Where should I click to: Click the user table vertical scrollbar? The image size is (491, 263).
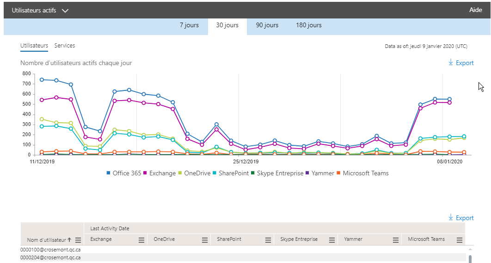[x=470, y=258]
